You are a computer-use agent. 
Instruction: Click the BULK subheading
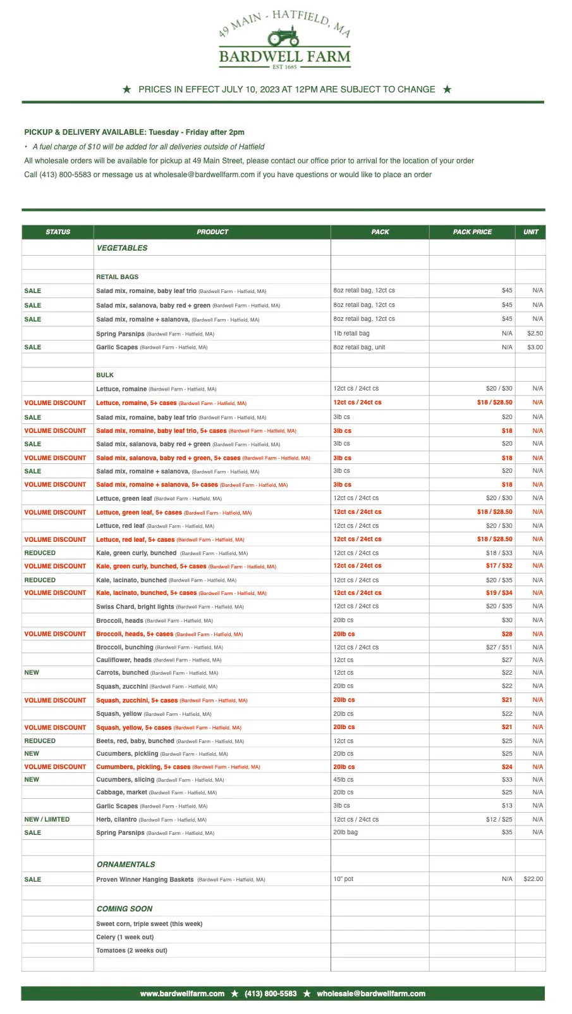point(105,375)
